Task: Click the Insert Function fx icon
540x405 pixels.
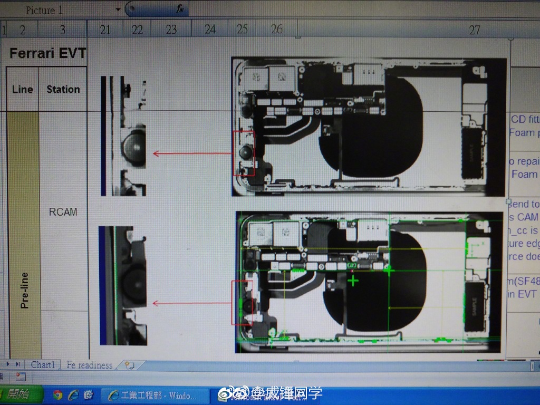Action: click(x=180, y=8)
